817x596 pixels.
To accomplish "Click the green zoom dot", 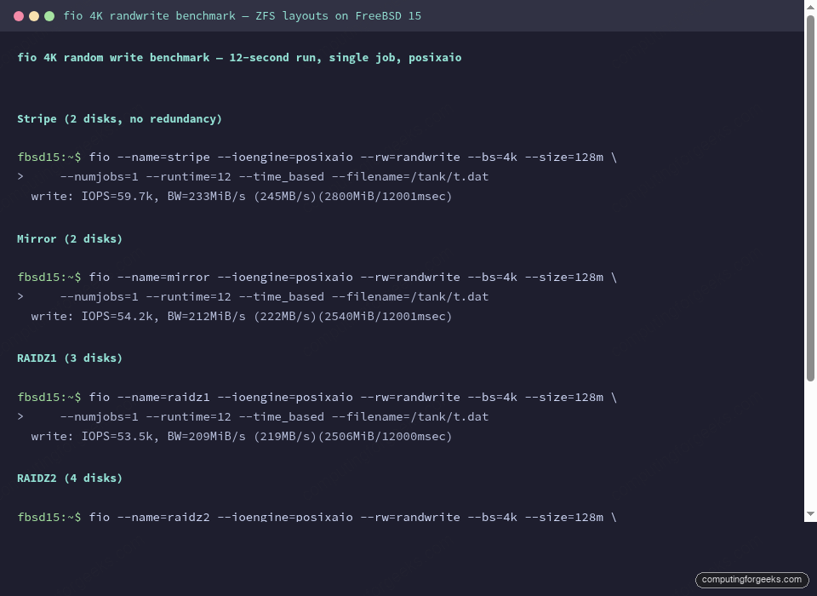I will pyautogui.click(x=49, y=15).
